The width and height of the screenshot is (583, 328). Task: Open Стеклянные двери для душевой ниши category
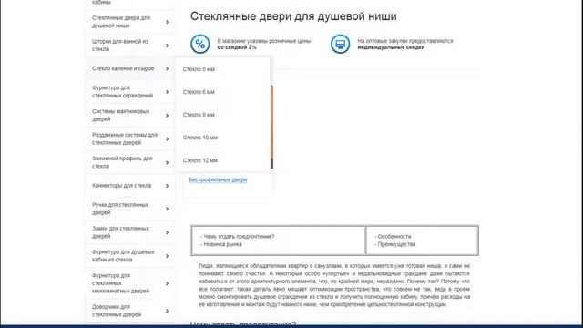pos(121,22)
